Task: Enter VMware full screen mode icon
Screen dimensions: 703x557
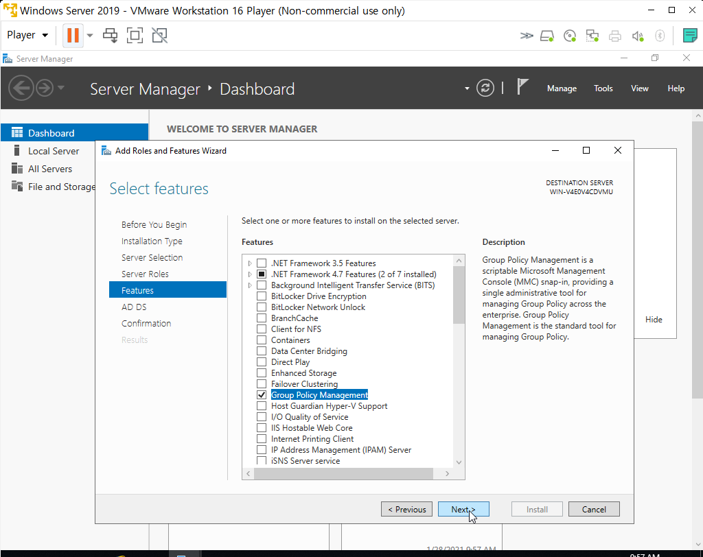Action: click(135, 35)
